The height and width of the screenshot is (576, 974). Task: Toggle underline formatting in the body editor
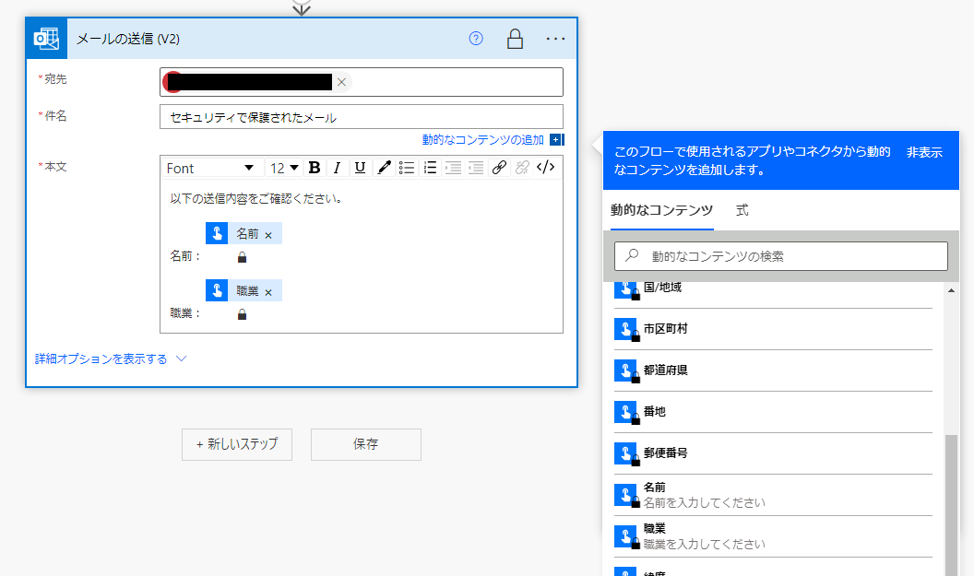[x=360, y=168]
